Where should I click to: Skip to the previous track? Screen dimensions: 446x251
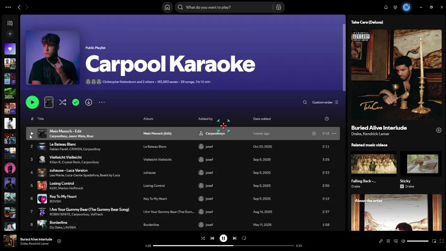pyautogui.click(x=212, y=238)
